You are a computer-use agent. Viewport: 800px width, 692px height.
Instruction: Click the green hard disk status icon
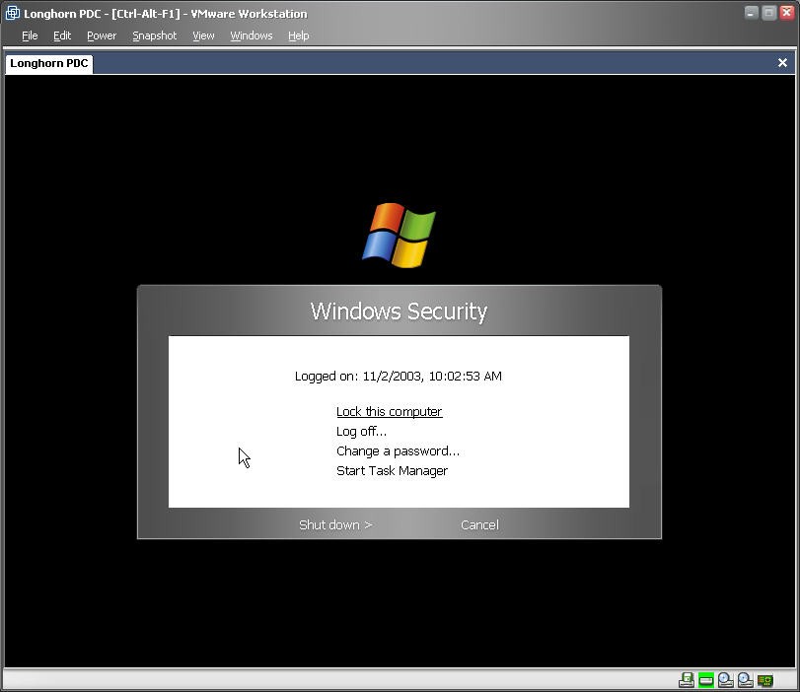[x=706, y=680]
